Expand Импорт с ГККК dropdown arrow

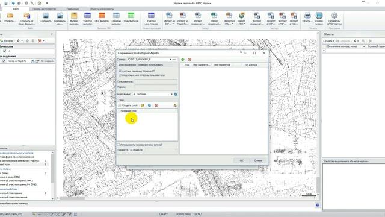(245, 24)
